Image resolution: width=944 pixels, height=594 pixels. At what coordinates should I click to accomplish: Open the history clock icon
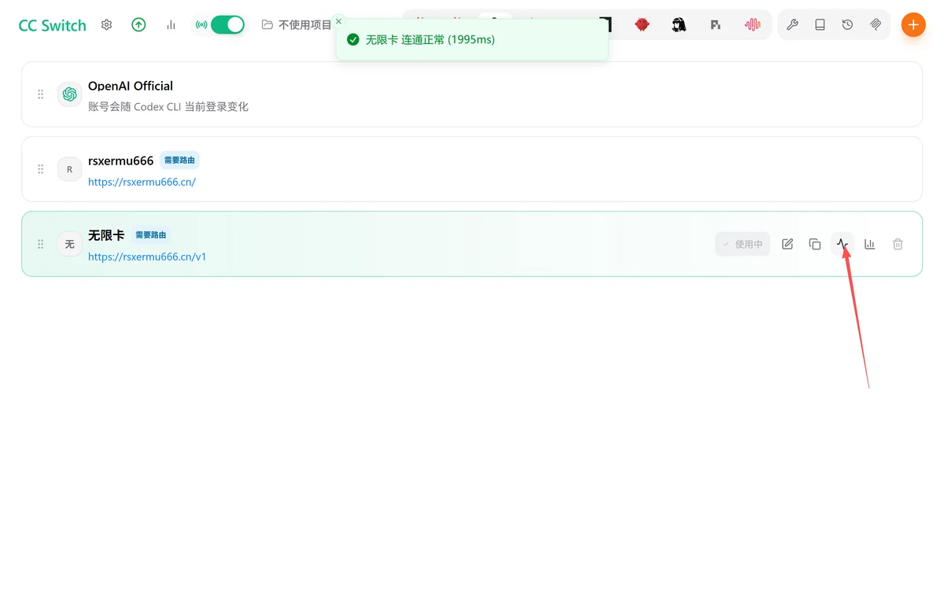[x=847, y=24]
